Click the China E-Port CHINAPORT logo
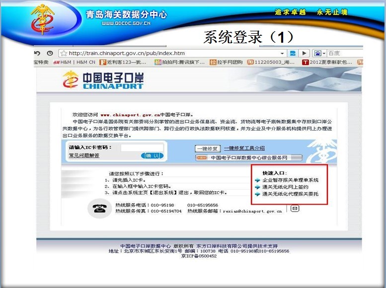The height and width of the screenshot is (288, 386). pos(103,79)
